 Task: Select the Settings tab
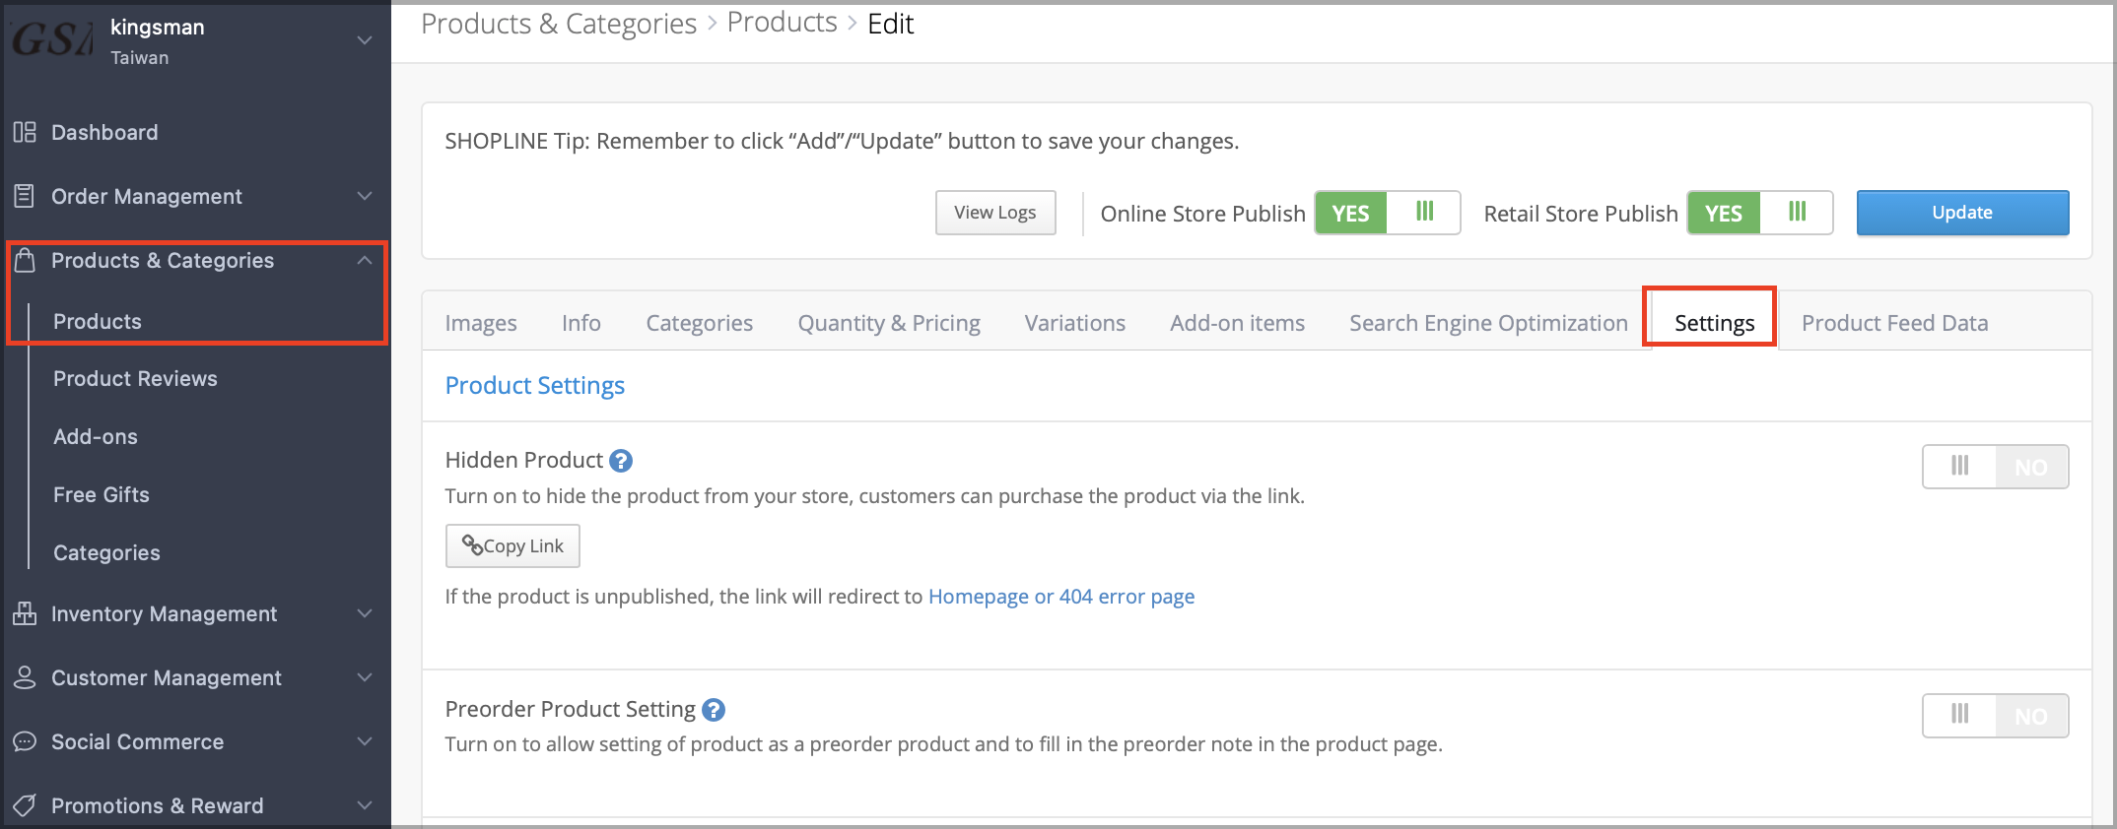(x=1715, y=323)
